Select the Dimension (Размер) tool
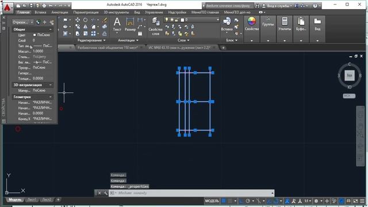Image resolution: width=368 pixels, height=207 pixels. tap(130, 24)
